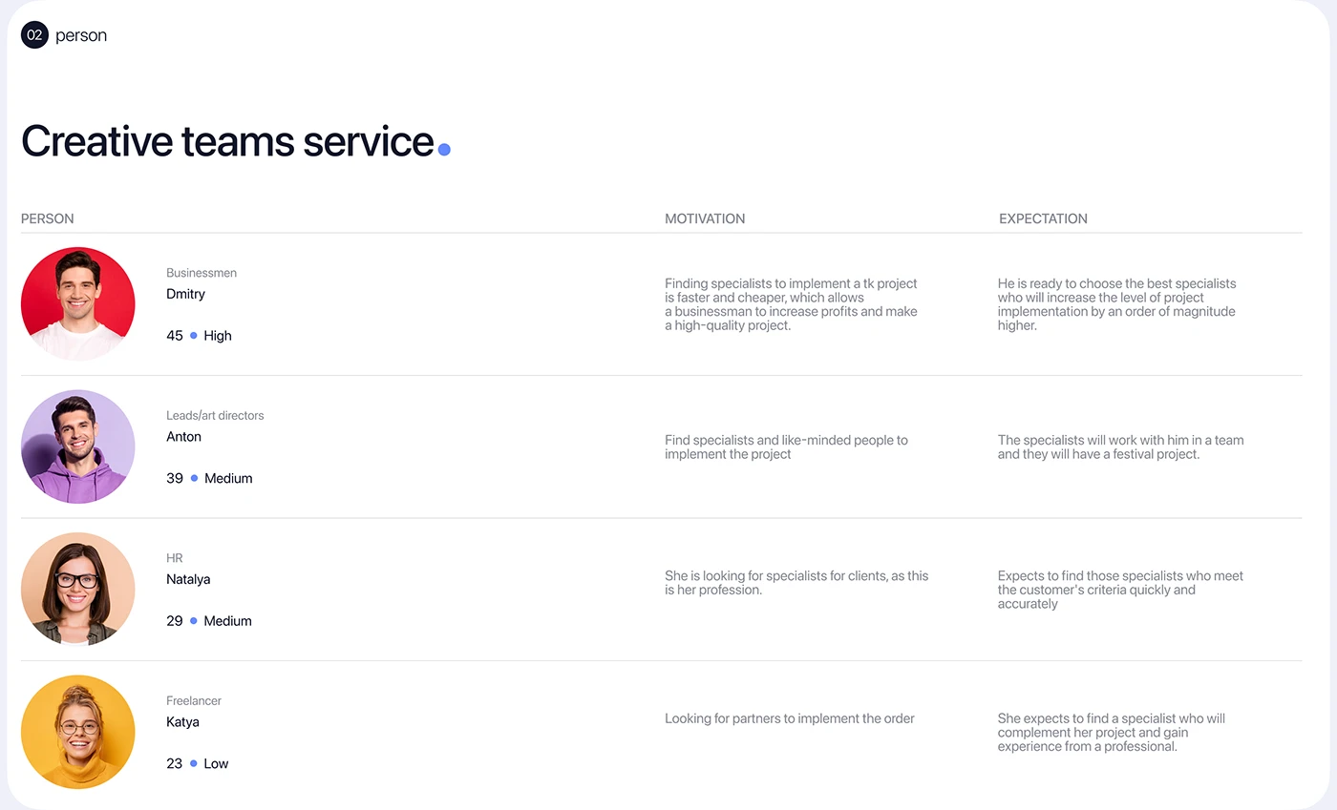Screen dimensions: 1337x810
Task: Click the Leads/art directors role label
Action: pyautogui.click(x=215, y=416)
